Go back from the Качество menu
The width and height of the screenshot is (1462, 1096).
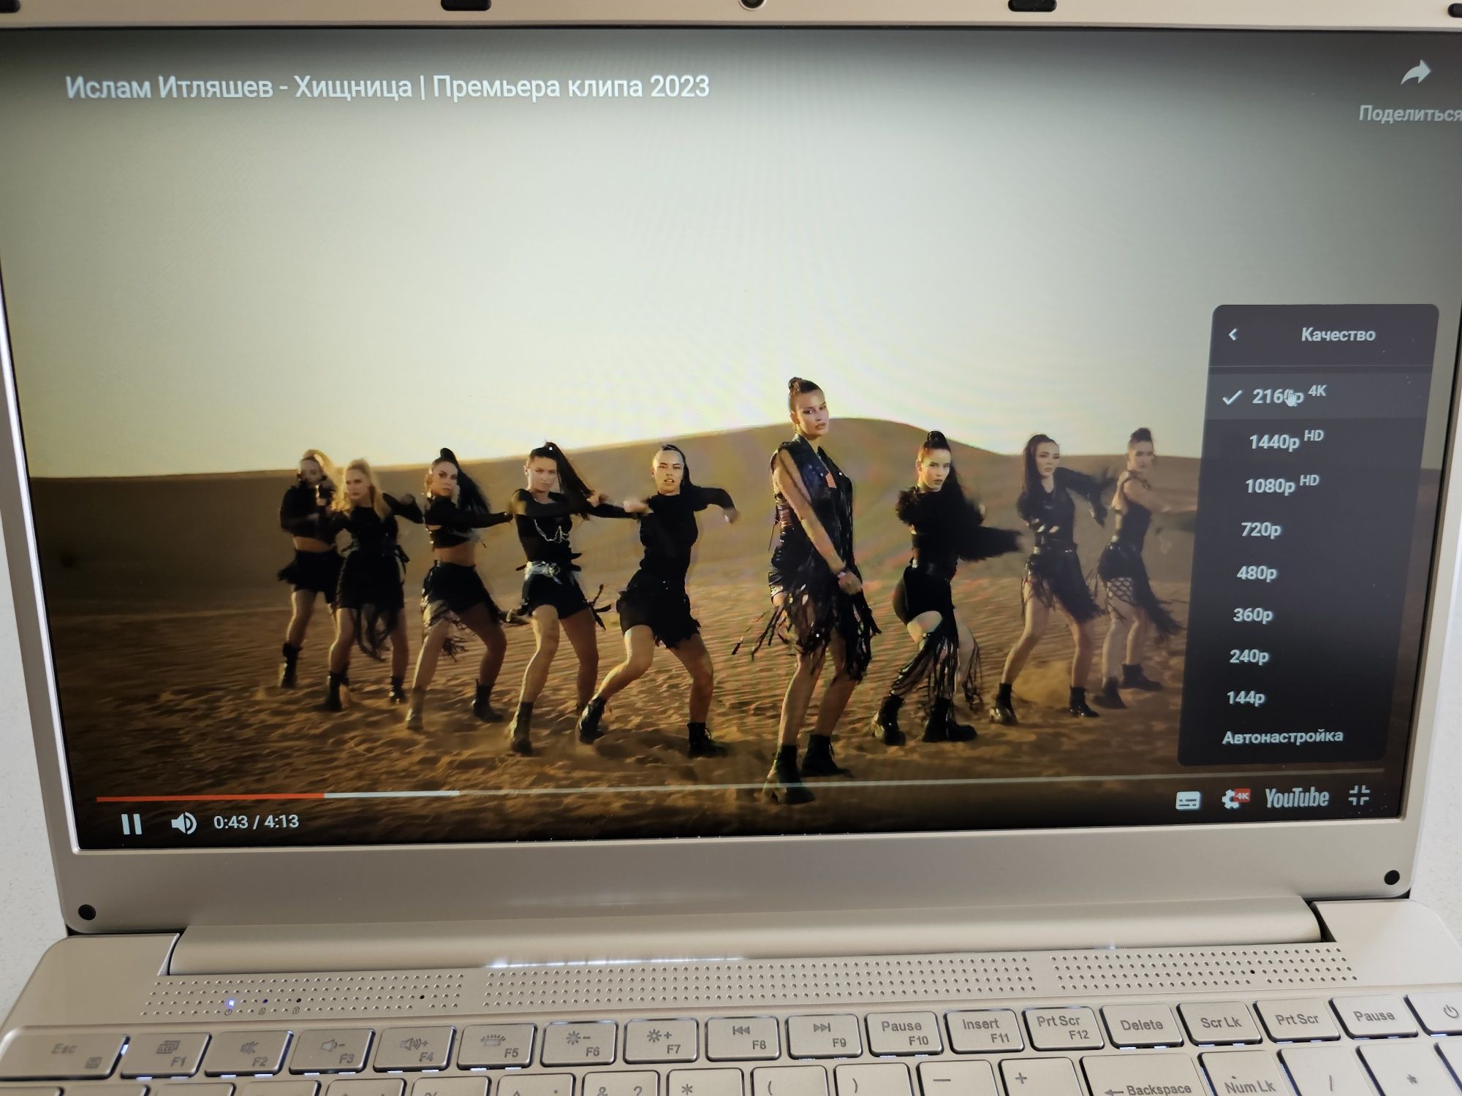pyautogui.click(x=1233, y=334)
